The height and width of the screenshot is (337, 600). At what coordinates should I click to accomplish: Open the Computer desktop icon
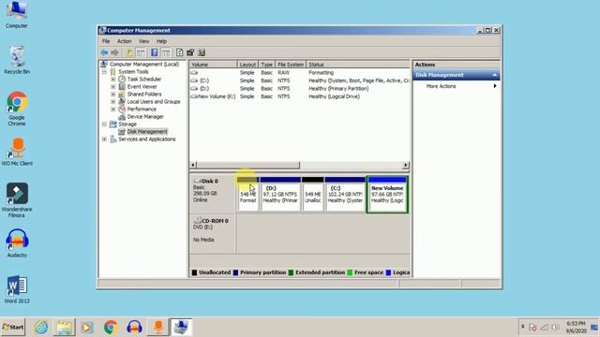pyautogui.click(x=17, y=15)
